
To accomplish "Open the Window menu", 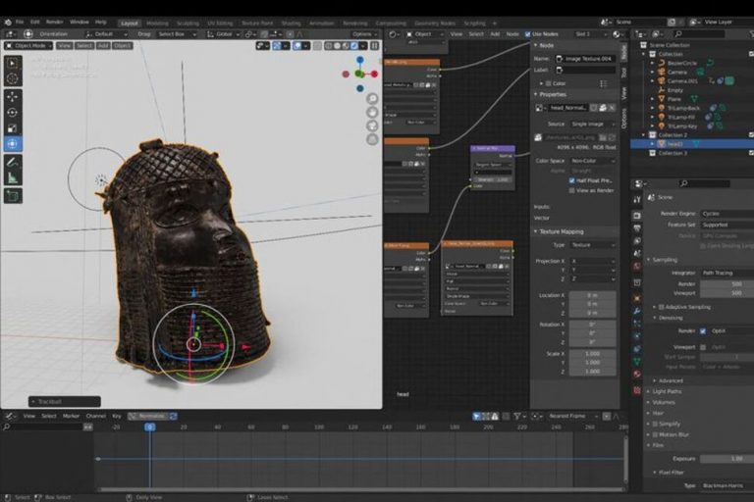I will point(79,23).
